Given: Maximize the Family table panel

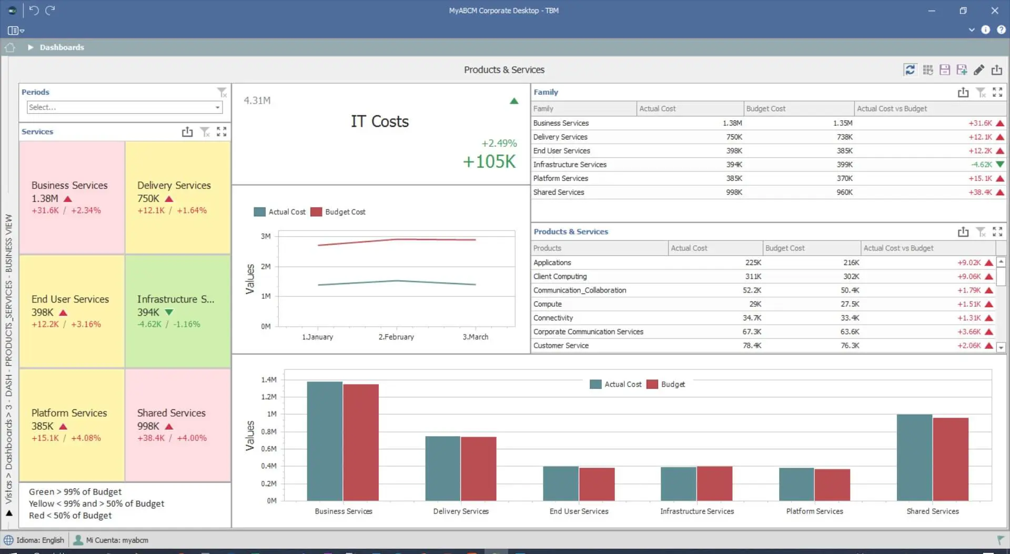Looking at the screenshot, I should 997,93.
